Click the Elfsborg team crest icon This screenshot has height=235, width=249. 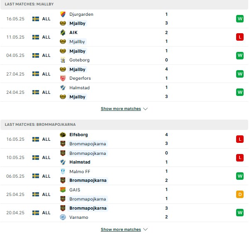pos(63,135)
